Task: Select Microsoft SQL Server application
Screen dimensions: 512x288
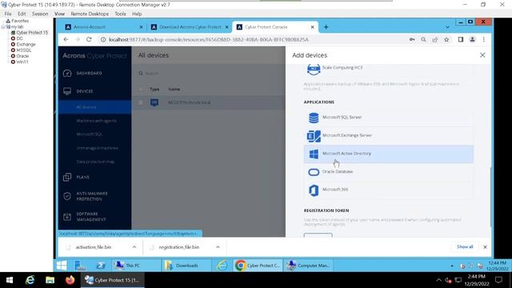Action: (388, 118)
